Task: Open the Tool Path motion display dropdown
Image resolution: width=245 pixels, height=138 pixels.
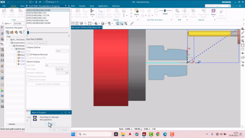Action: (x=57, y=65)
